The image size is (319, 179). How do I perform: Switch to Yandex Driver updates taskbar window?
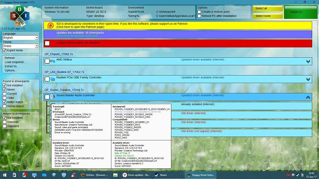[x=136, y=175]
